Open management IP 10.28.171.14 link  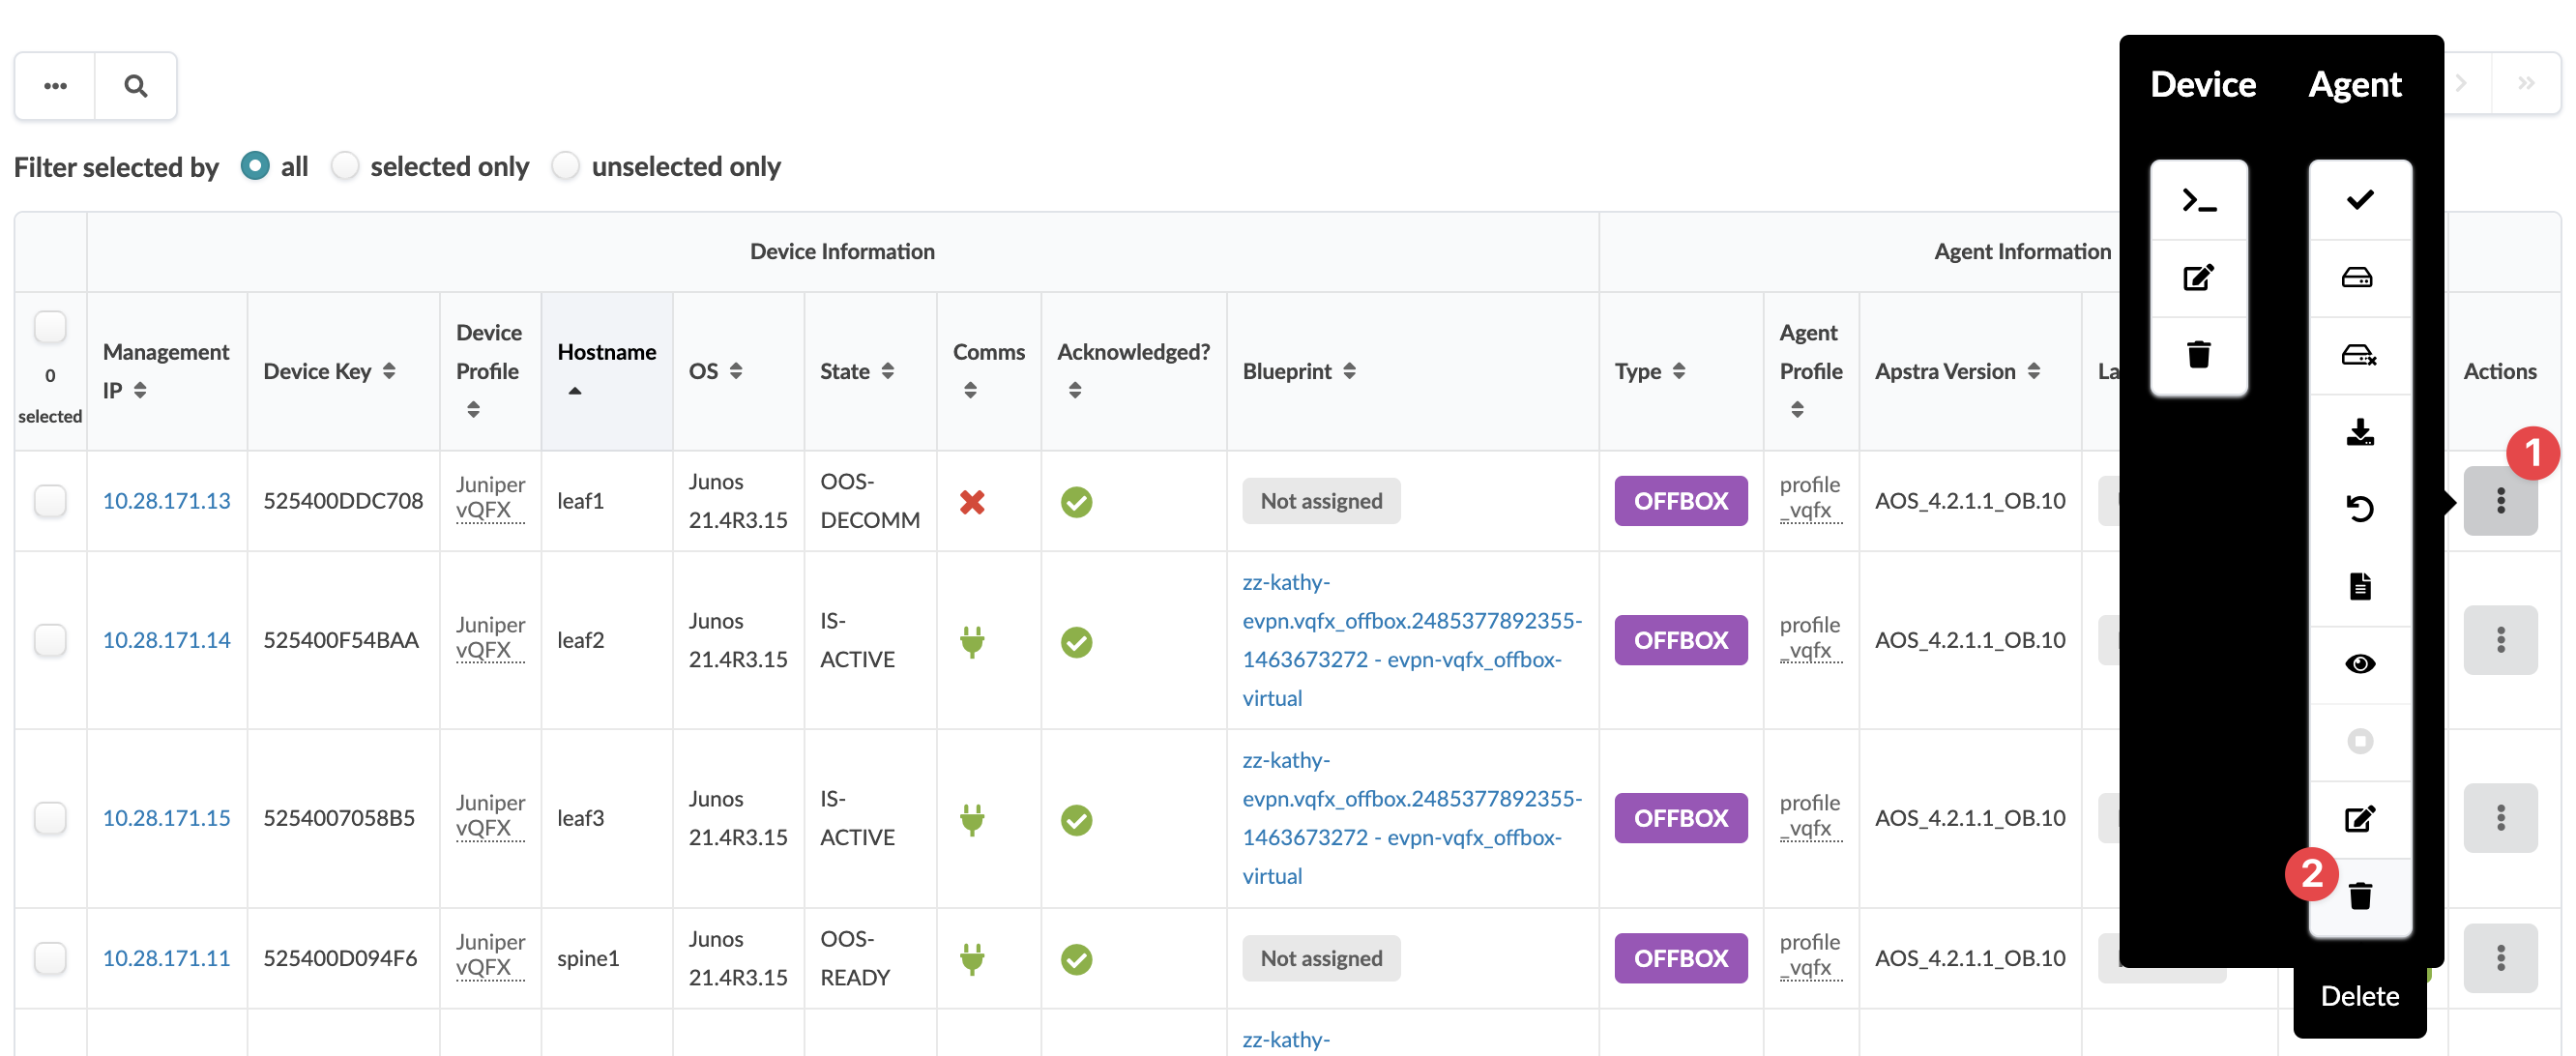[166, 640]
